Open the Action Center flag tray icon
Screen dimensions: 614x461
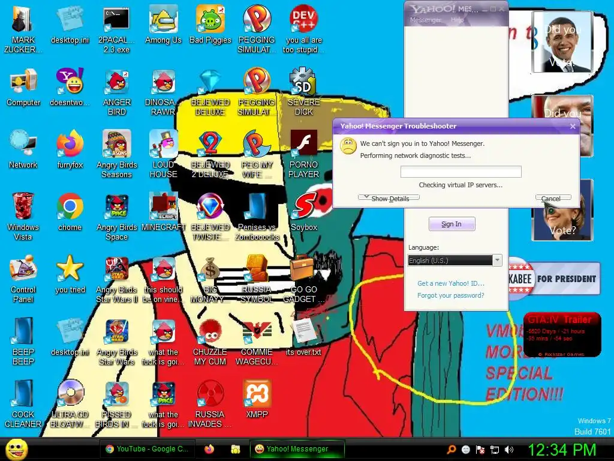tap(480, 449)
